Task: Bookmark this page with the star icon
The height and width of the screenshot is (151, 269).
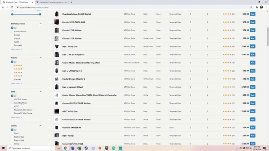Action: click(x=251, y=7)
